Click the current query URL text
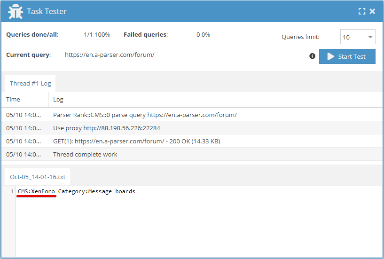Image resolution: width=384 pixels, height=259 pixels. pos(110,55)
